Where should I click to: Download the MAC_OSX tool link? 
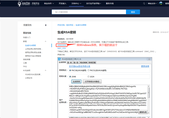[x=62, y=48]
